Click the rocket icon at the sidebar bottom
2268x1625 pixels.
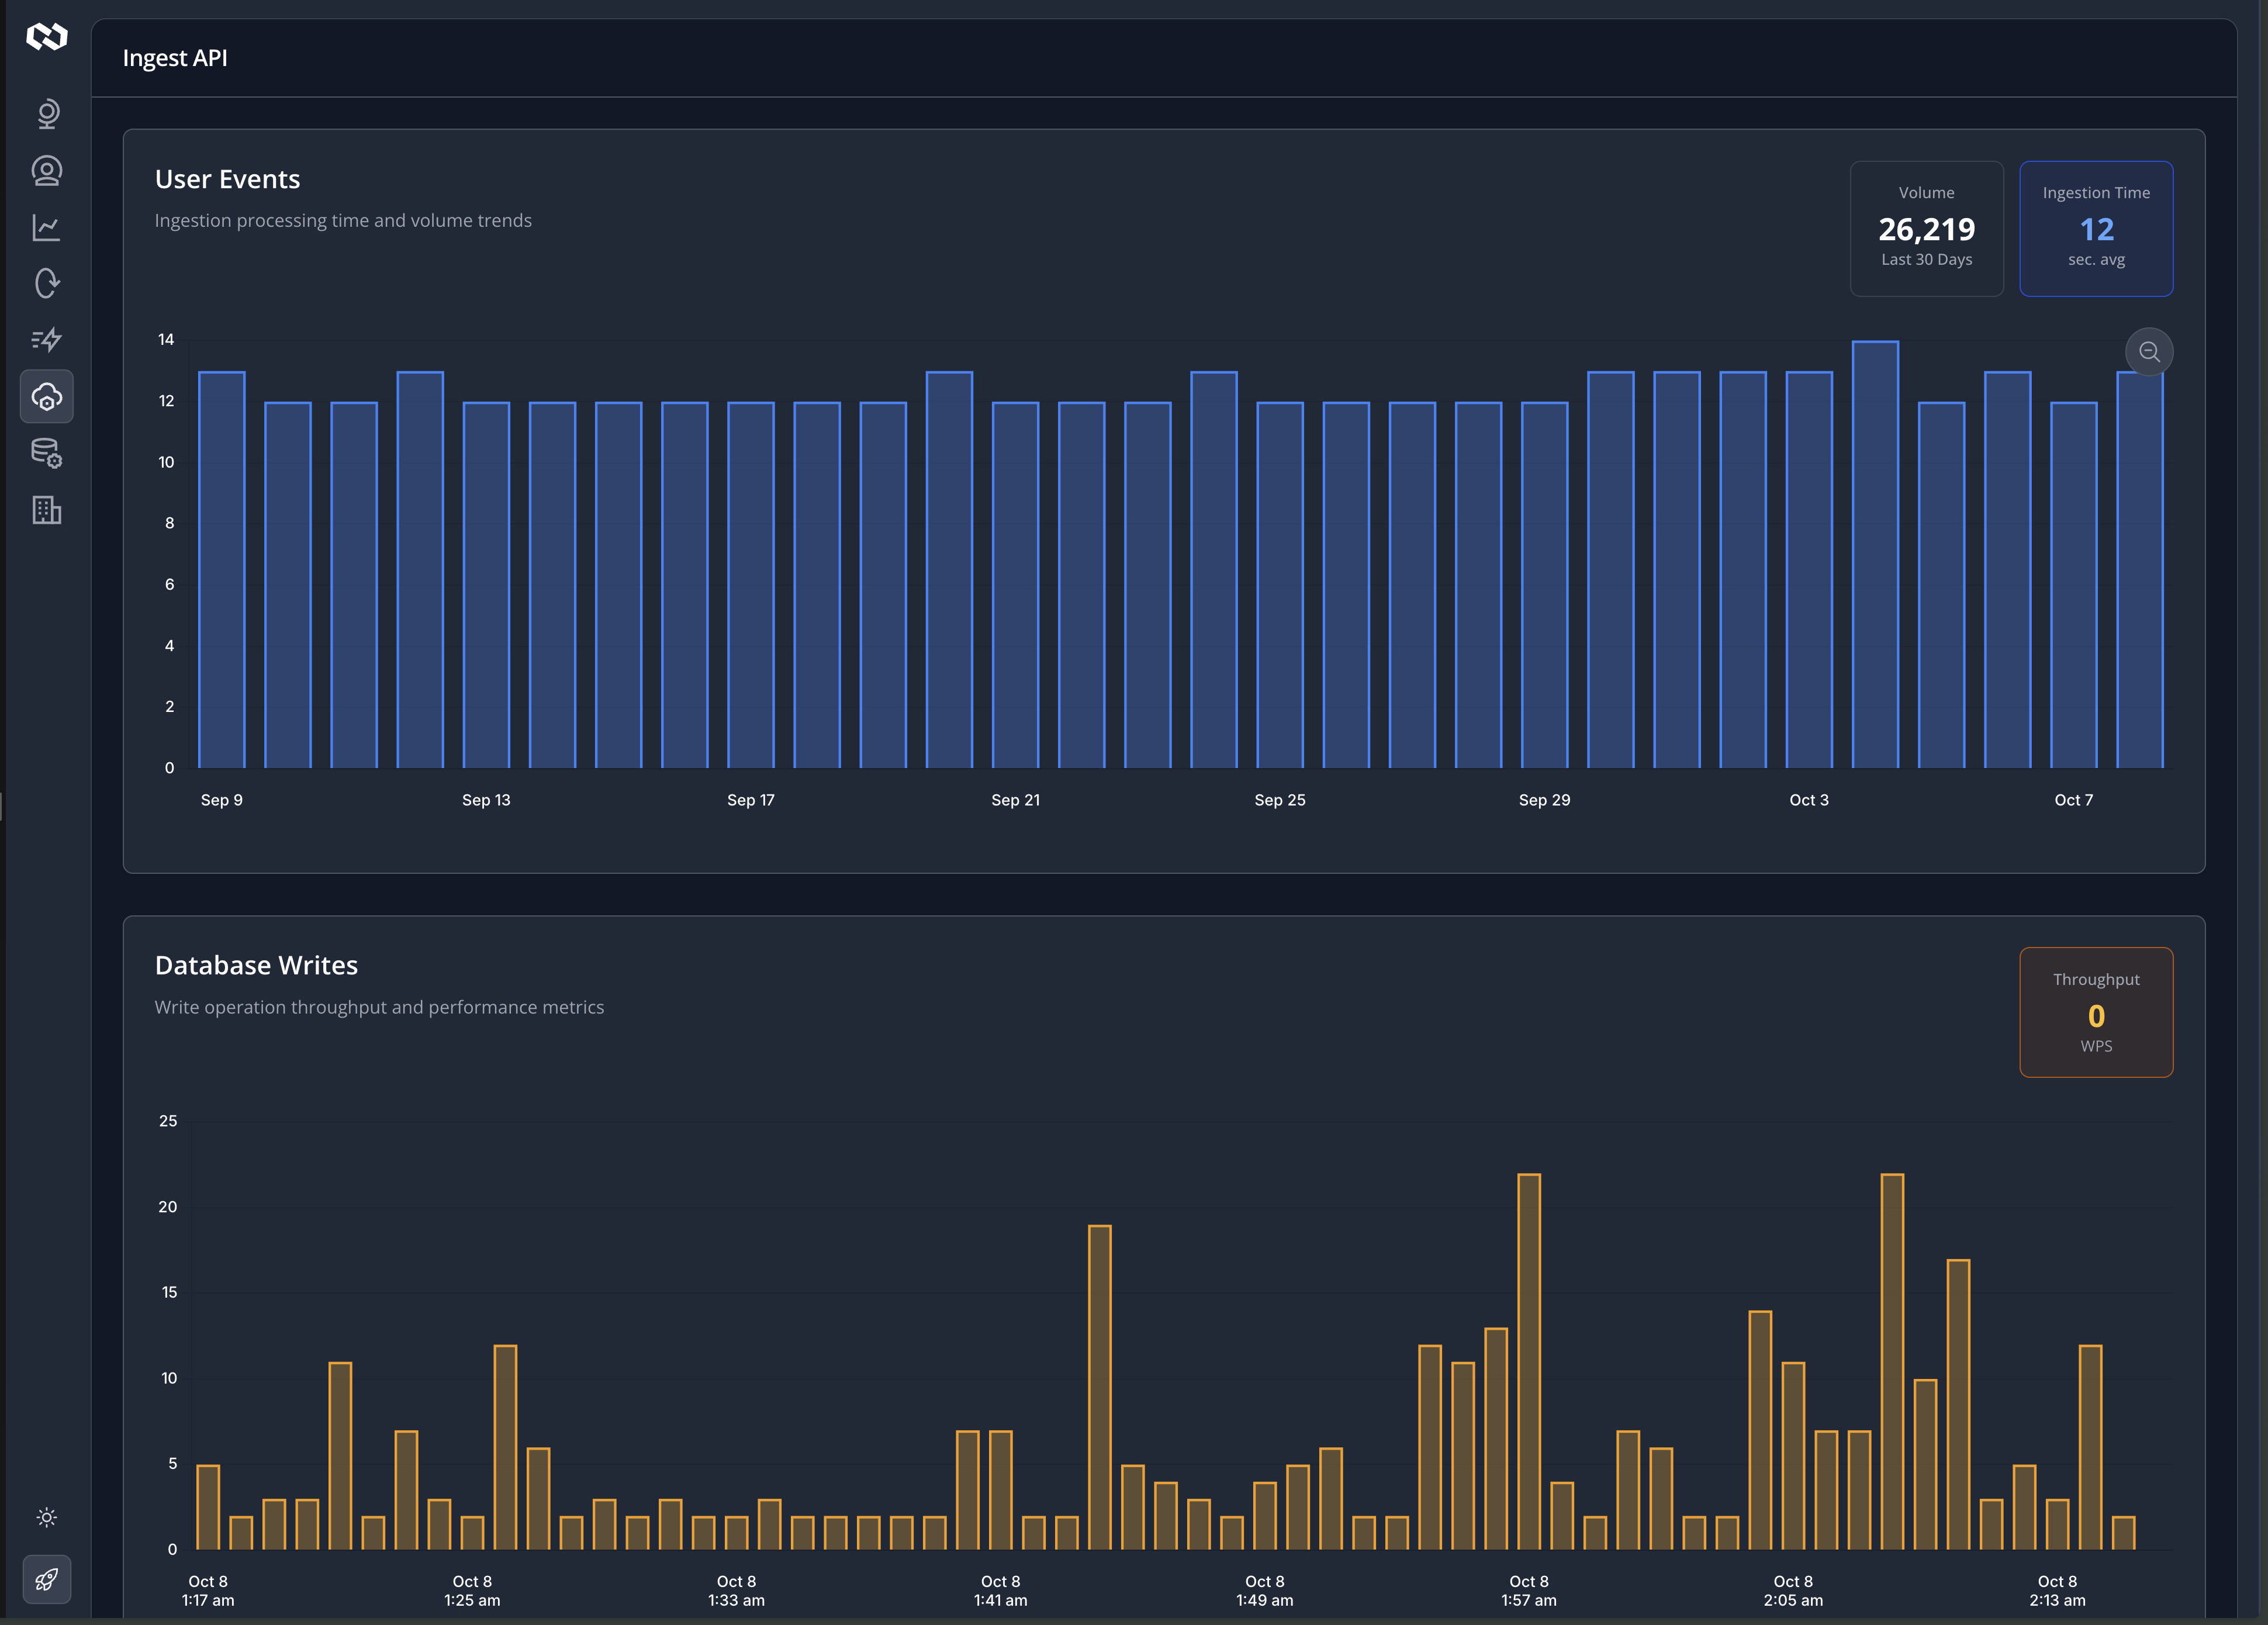[x=47, y=1579]
